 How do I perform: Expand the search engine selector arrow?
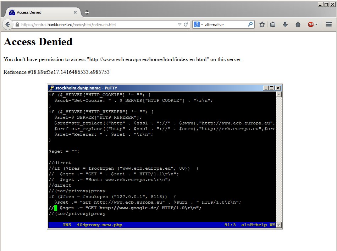pyautogui.click(x=202, y=25)
